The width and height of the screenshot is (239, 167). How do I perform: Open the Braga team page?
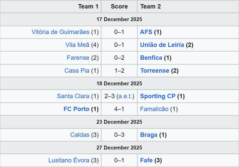(148, 135)
